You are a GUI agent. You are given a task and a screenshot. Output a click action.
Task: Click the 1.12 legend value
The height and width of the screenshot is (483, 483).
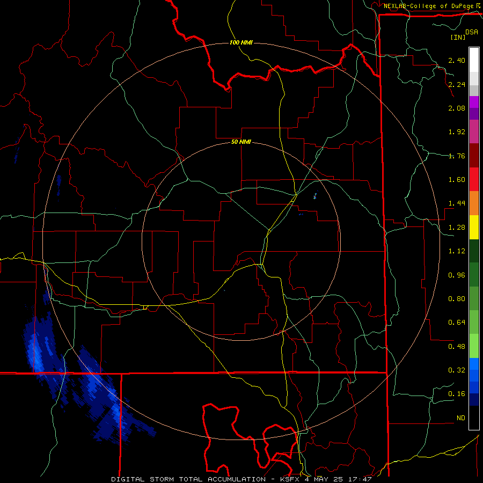tap(457, 251)
